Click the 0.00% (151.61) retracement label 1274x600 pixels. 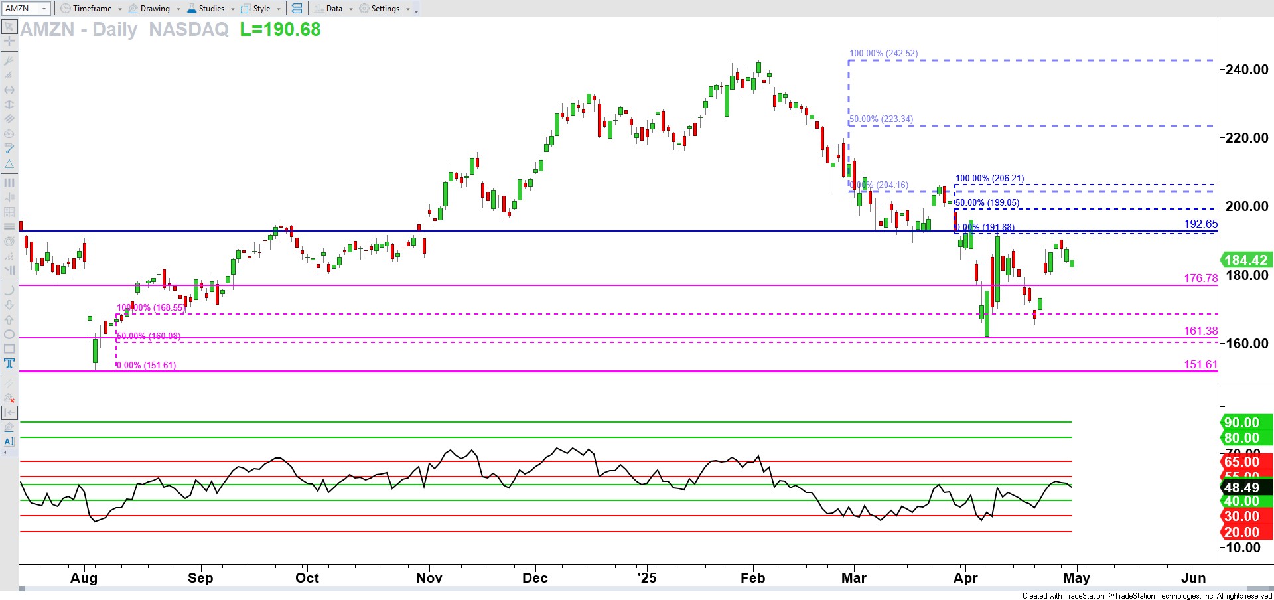pyautogui.click(x=146, y=365)
